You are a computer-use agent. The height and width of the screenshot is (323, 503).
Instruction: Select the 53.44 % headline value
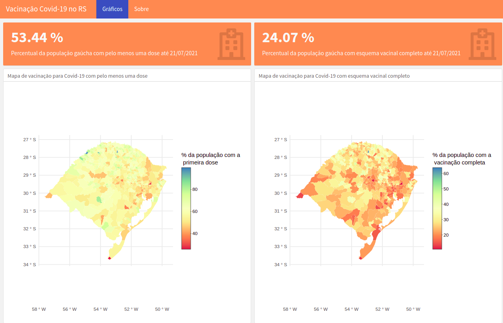(37, 37)
